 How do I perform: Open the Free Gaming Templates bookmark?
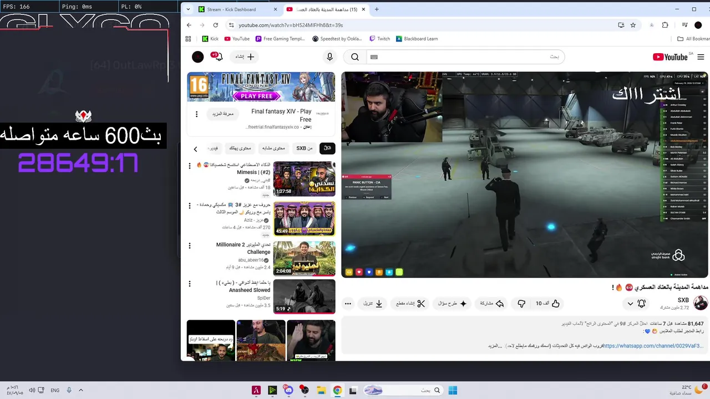(x=281, y=39)
